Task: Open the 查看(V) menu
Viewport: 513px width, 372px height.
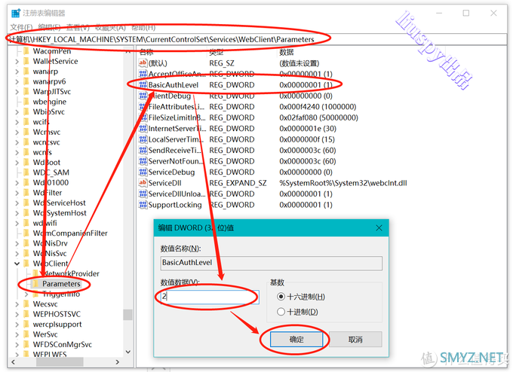Action: coord(78,27)
